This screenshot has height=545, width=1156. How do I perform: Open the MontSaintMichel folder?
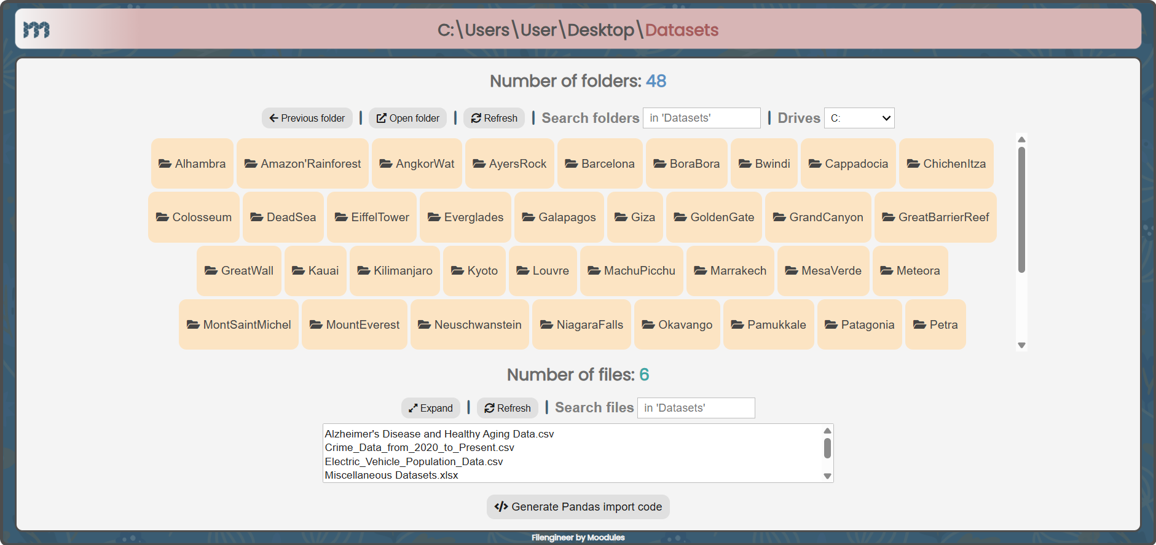click(239, 324)
